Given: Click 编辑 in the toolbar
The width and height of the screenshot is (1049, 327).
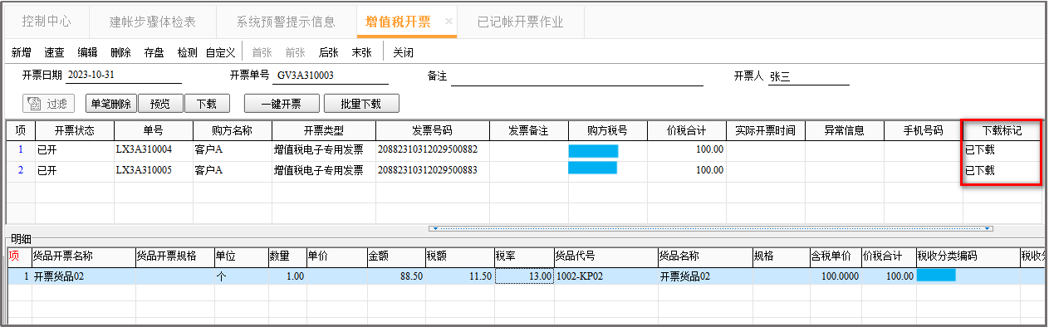Looking at the screenshot, I should [x=88, y=52].
